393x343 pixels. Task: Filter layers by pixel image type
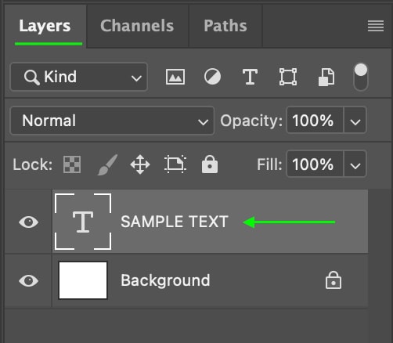tap(175, 77)
